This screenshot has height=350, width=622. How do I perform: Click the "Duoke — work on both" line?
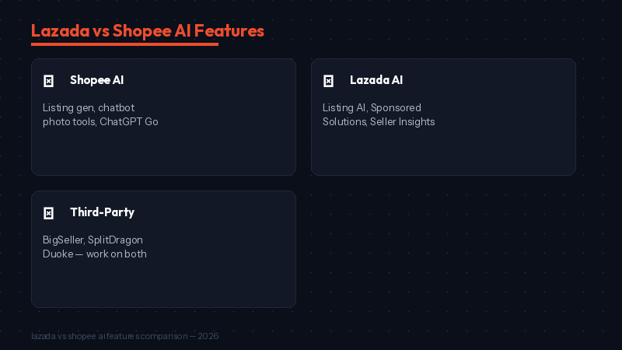tap(94, 254)
